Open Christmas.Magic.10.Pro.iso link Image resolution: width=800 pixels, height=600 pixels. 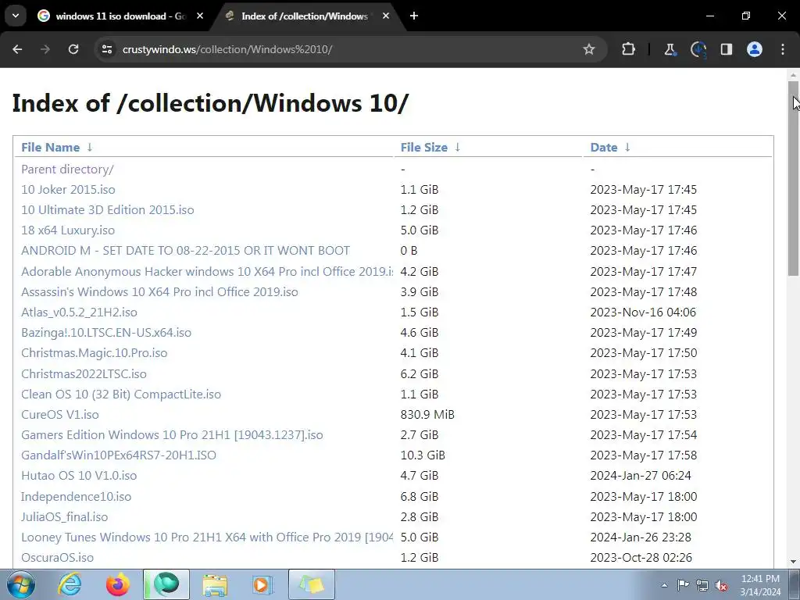click(94, 353)
